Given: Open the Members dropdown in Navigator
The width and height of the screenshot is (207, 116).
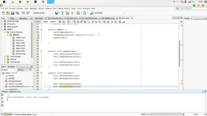Looking at the screenshot, I should 8,70.
